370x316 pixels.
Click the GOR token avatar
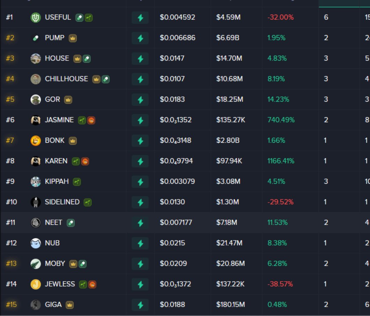point(36,100)
